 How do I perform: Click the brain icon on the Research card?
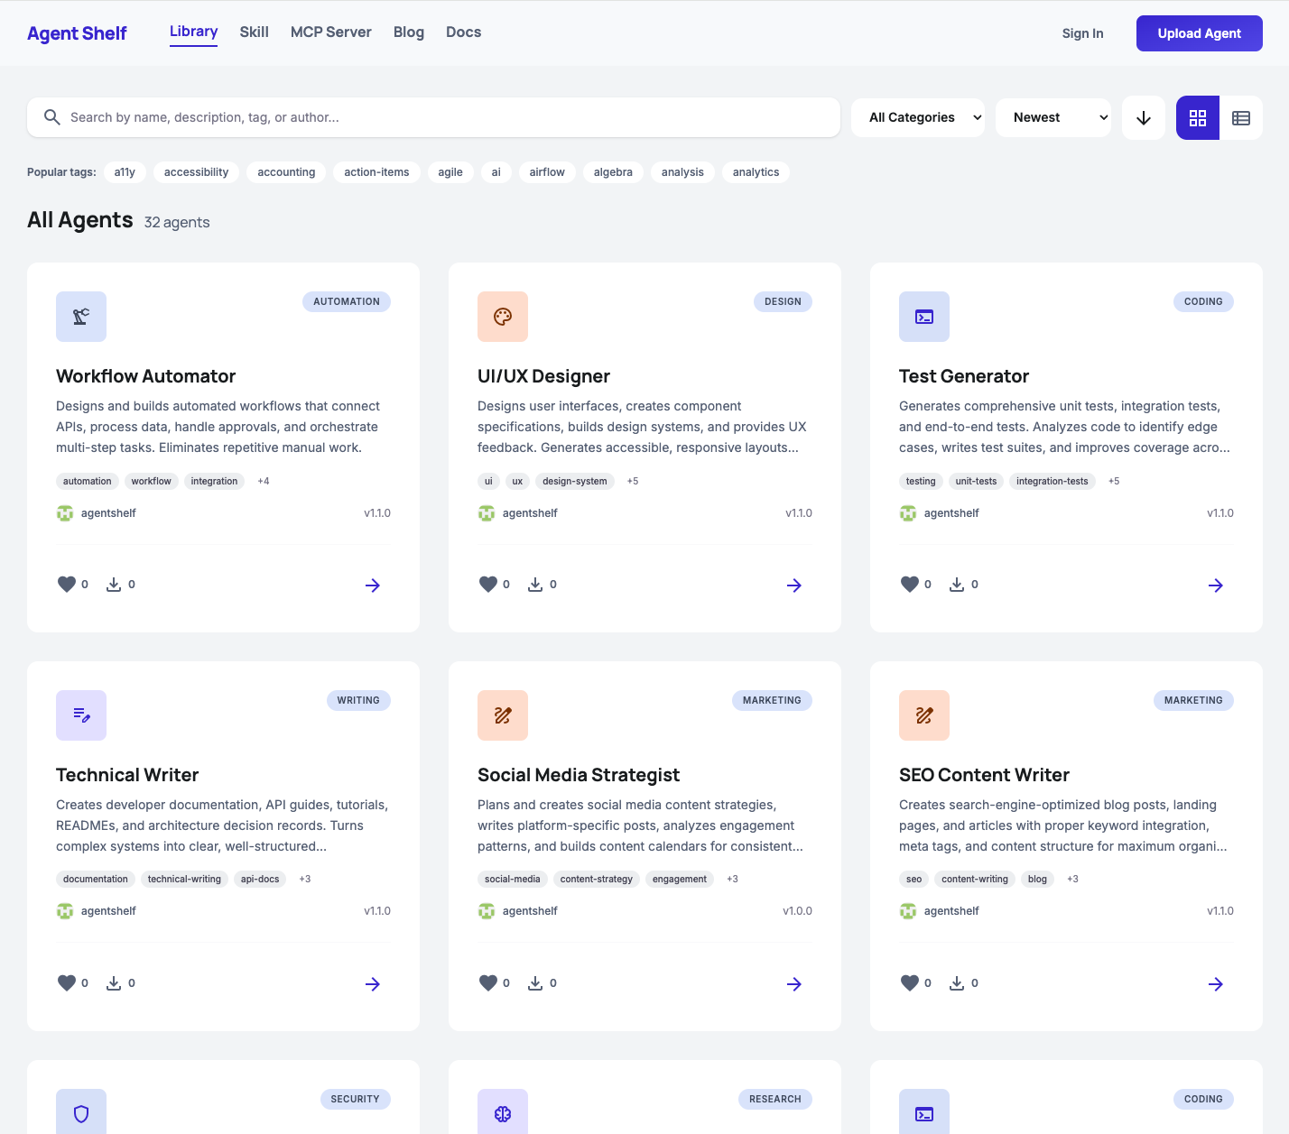coord(503,1113)
